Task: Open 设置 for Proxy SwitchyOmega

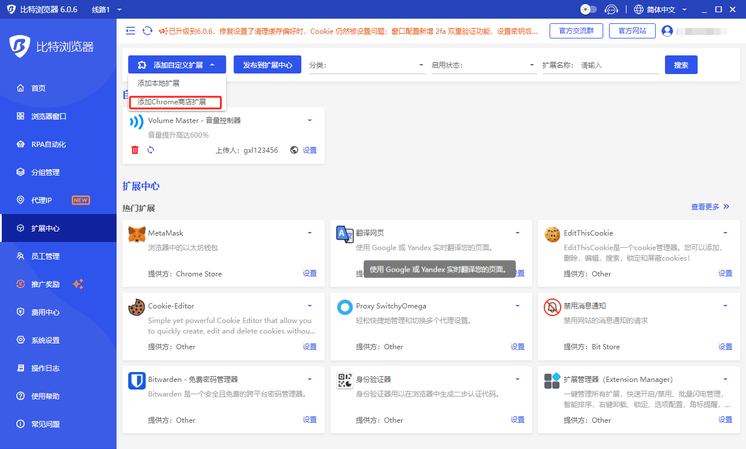Action: tap(518, 346)
